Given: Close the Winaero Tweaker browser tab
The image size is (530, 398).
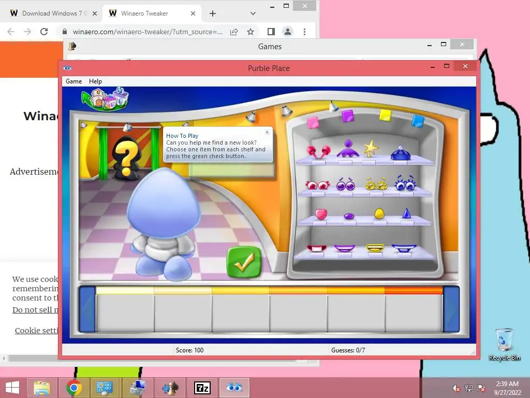Looking at the screenshot, I should (x=193, y=13).
